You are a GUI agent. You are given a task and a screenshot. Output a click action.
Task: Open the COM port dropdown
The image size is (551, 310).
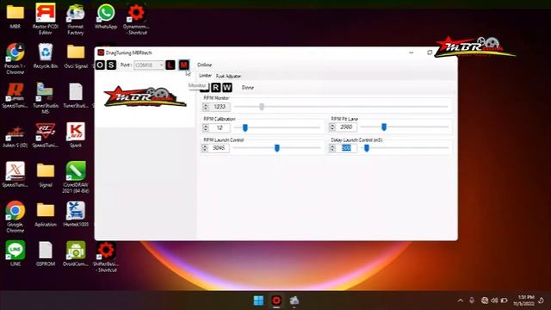pos(149,65)
